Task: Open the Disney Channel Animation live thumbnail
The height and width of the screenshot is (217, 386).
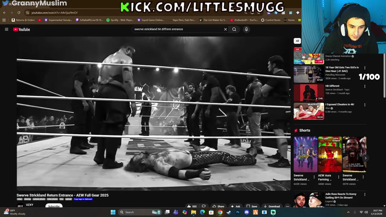Action: 309,56
